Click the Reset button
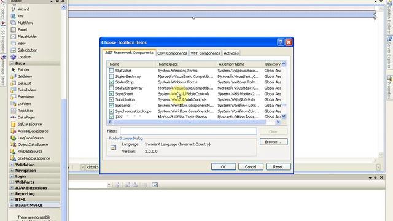Image resolution: width=393 pixels, height=221 pixels. pos(278,166)
